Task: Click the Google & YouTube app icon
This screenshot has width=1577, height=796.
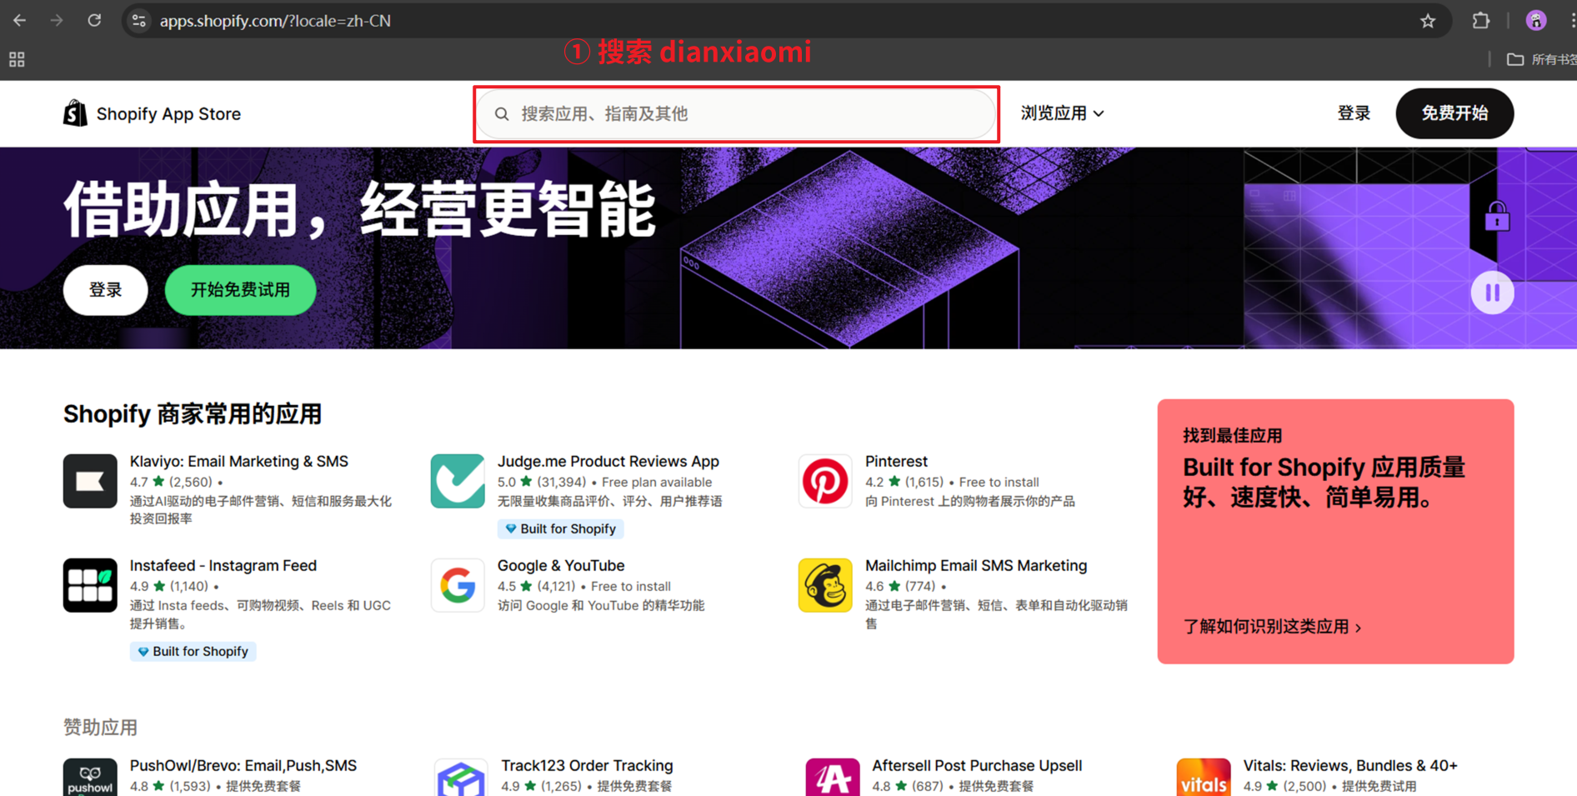Action: point(458,585)
